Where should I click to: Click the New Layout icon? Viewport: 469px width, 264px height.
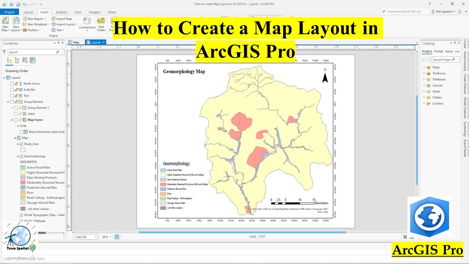[x=16, y=21]
